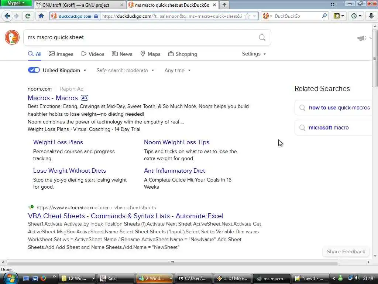Viewport: 378px width, 284px height.
Task: Click the horizontal scrollbar thumb
Action: [172, 262]
